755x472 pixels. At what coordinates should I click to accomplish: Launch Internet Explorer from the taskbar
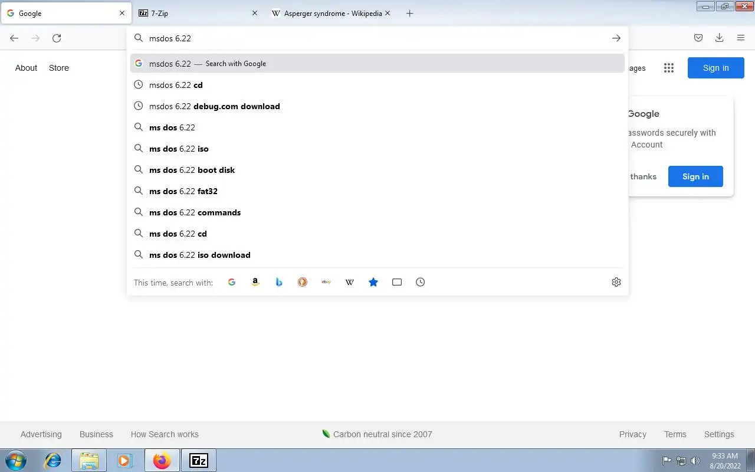tap(53, 460)
